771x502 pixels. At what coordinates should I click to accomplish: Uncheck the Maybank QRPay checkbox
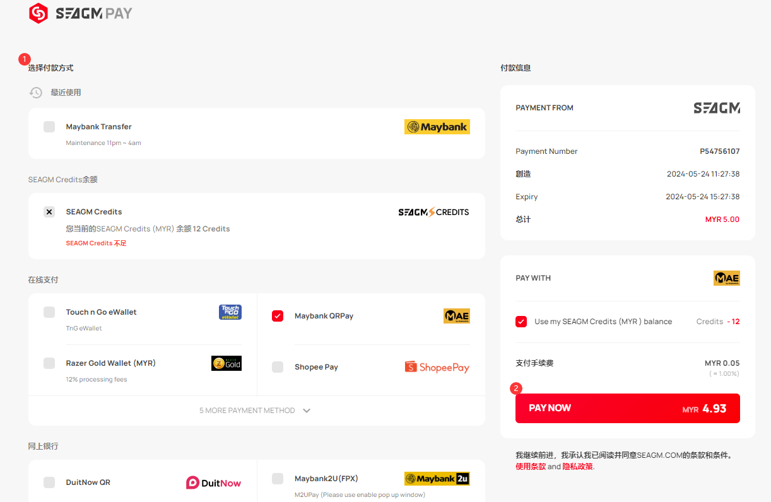click(278, 316)
